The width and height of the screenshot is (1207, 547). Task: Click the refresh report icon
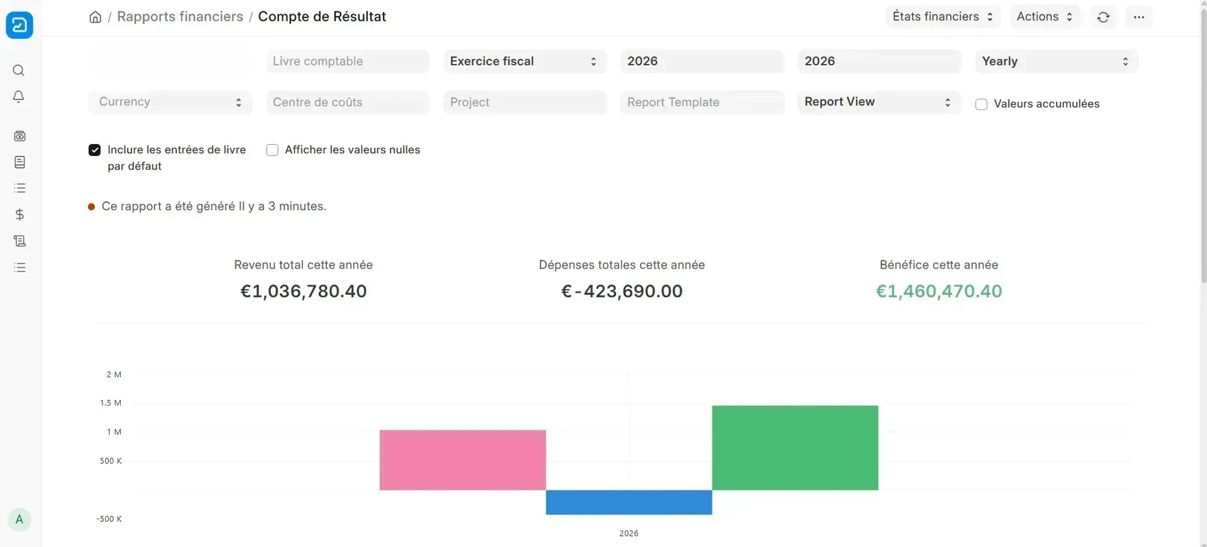[x=1103, y=17]
